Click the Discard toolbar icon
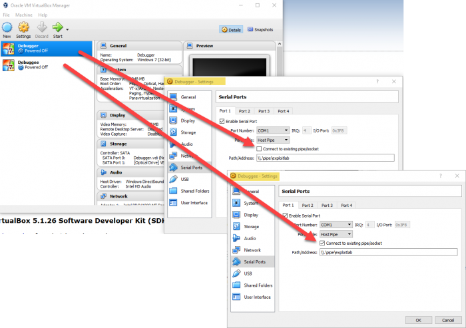Screen dimensions: 466x328 point(41,27)
